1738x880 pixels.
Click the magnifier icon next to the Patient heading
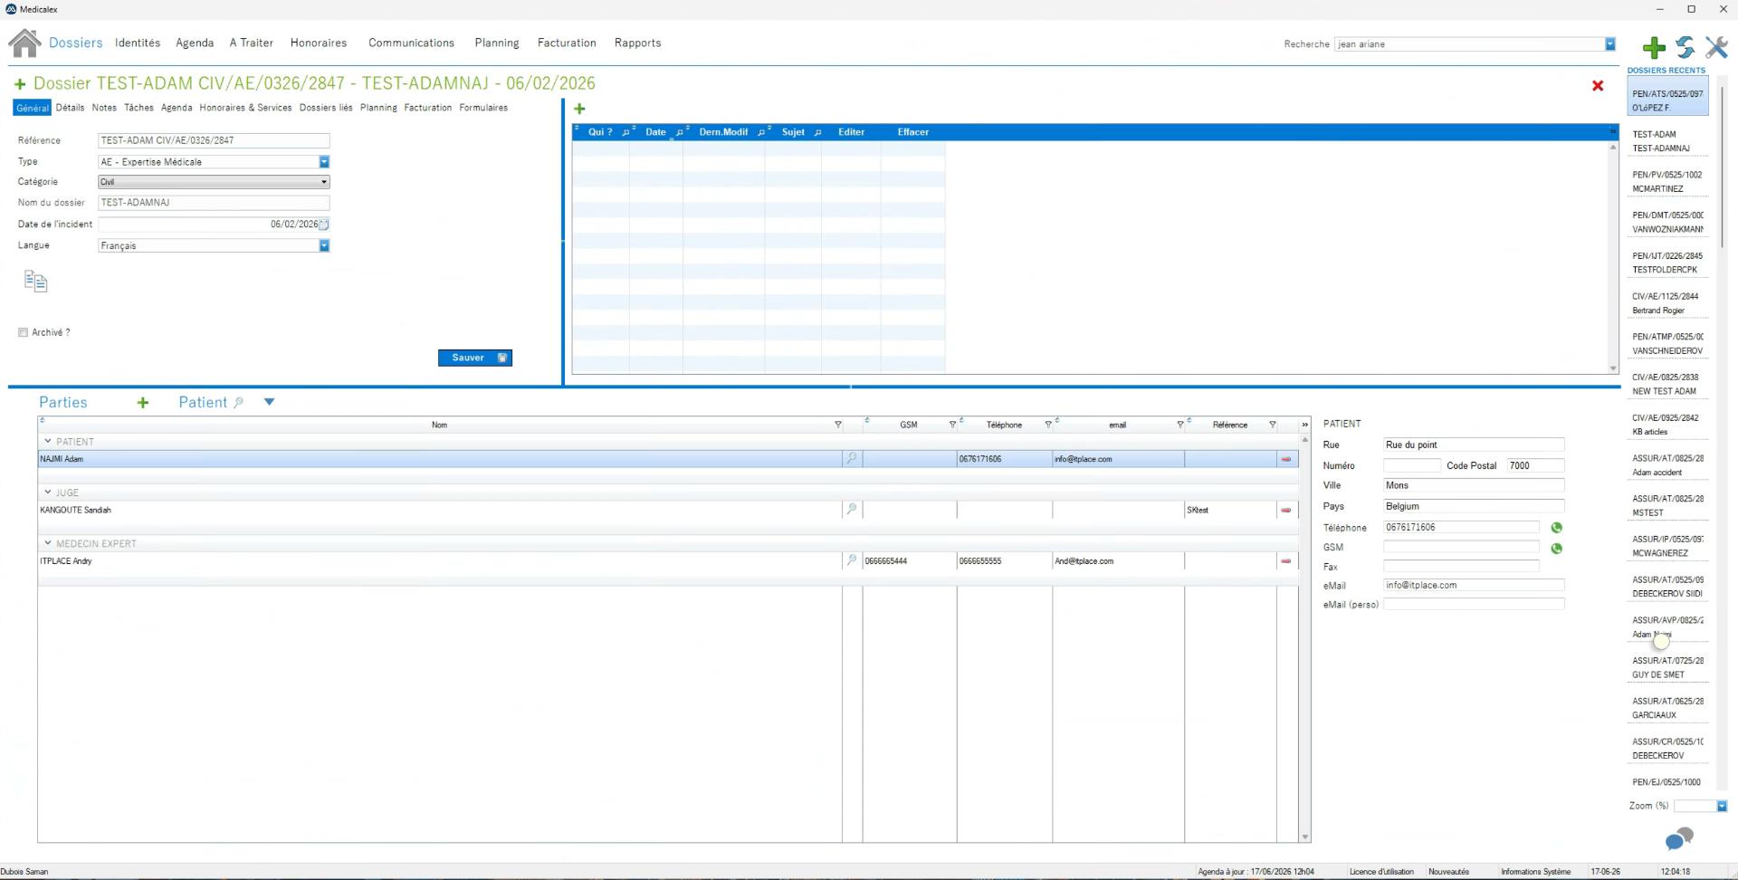click(239, 403)
